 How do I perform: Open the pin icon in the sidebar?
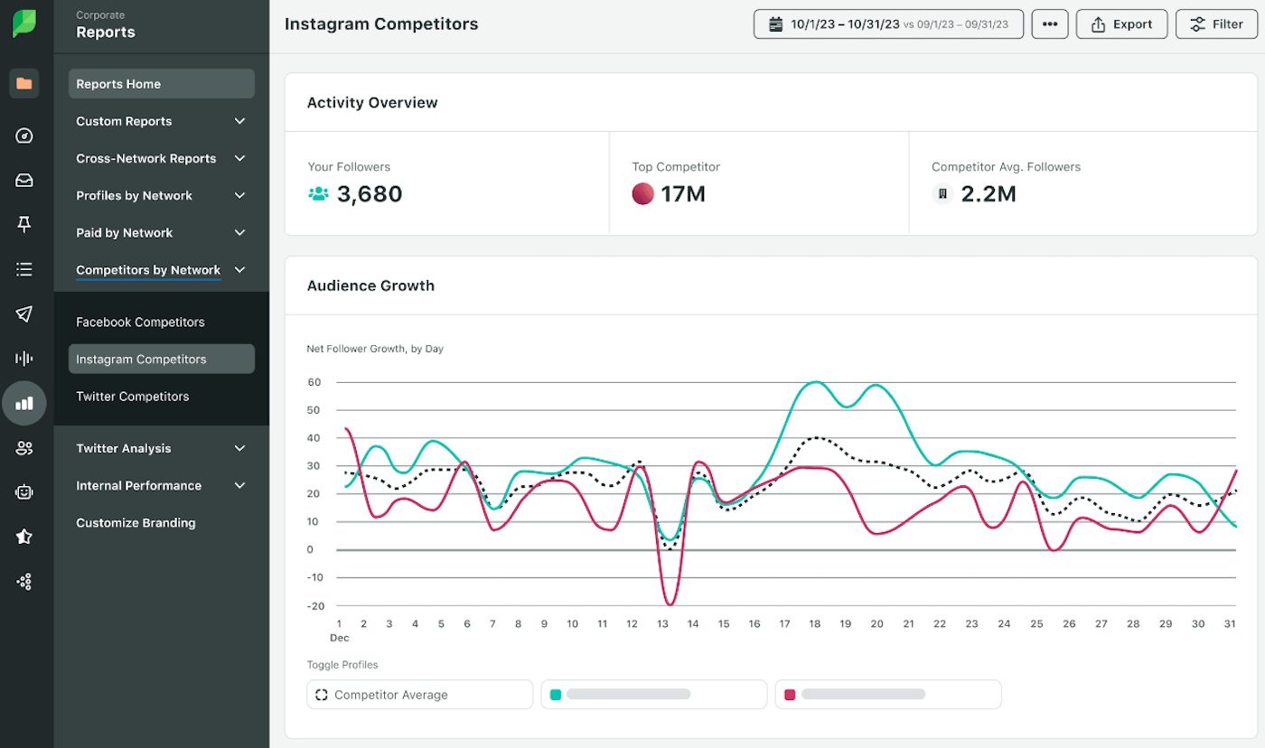coord(24,224)
